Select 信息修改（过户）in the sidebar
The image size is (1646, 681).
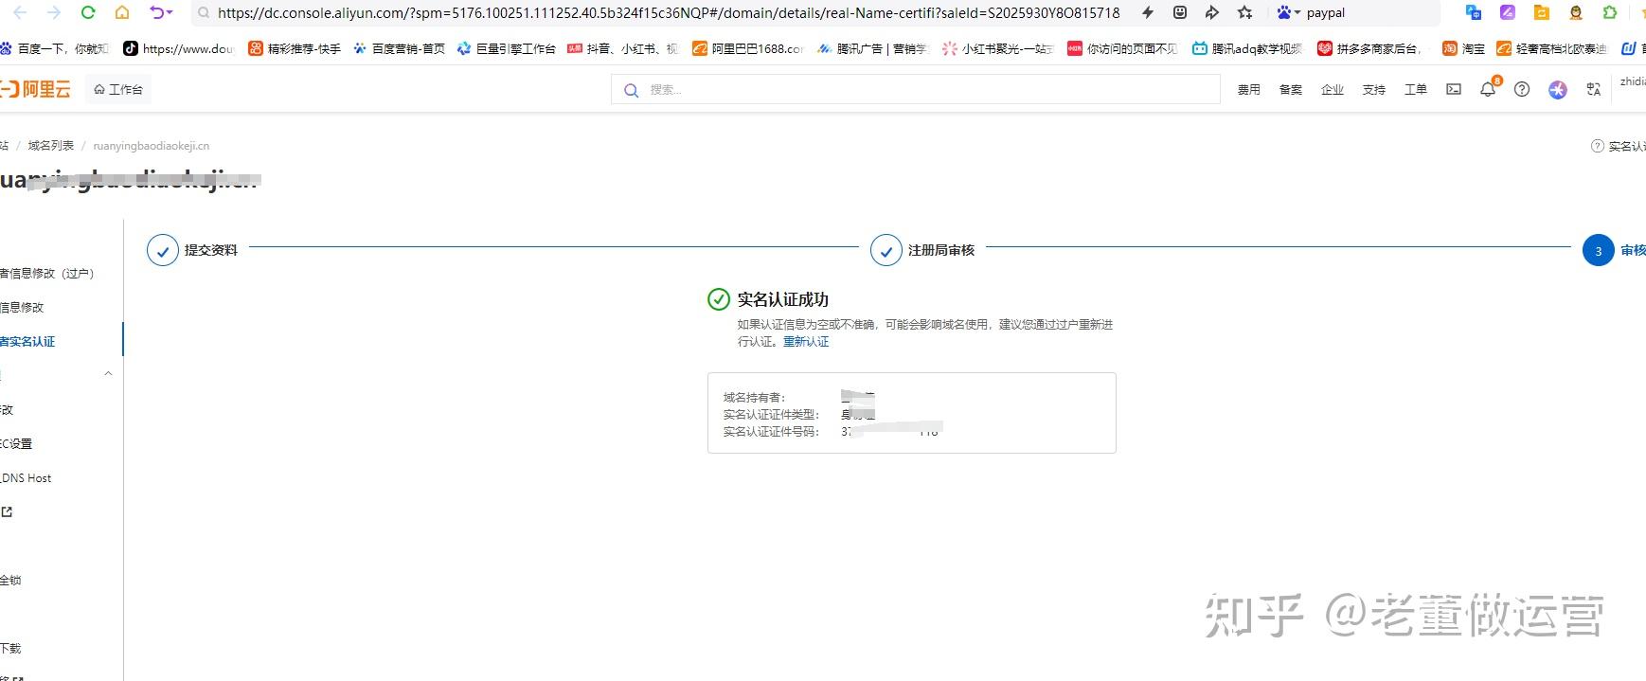click(x=46, y=274)
